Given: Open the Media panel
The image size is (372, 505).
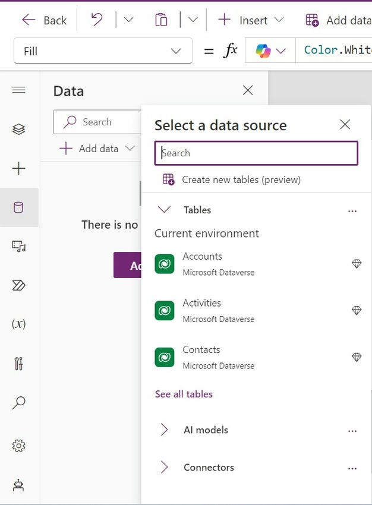Looking at the screenshot, I should 18,245.
